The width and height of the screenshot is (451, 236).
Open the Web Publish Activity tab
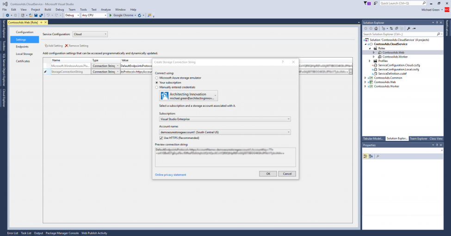(x=94, y=233)
